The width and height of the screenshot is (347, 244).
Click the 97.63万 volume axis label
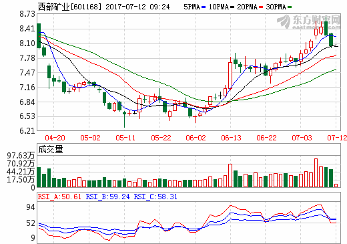(x=21, y=156)
